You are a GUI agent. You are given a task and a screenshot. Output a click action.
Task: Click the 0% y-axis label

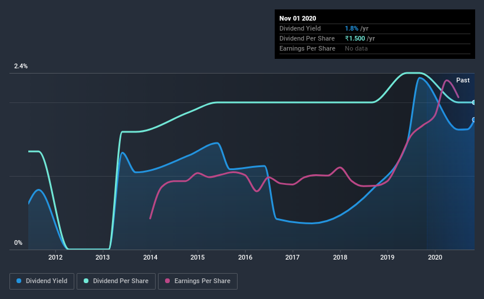point(18,242)
